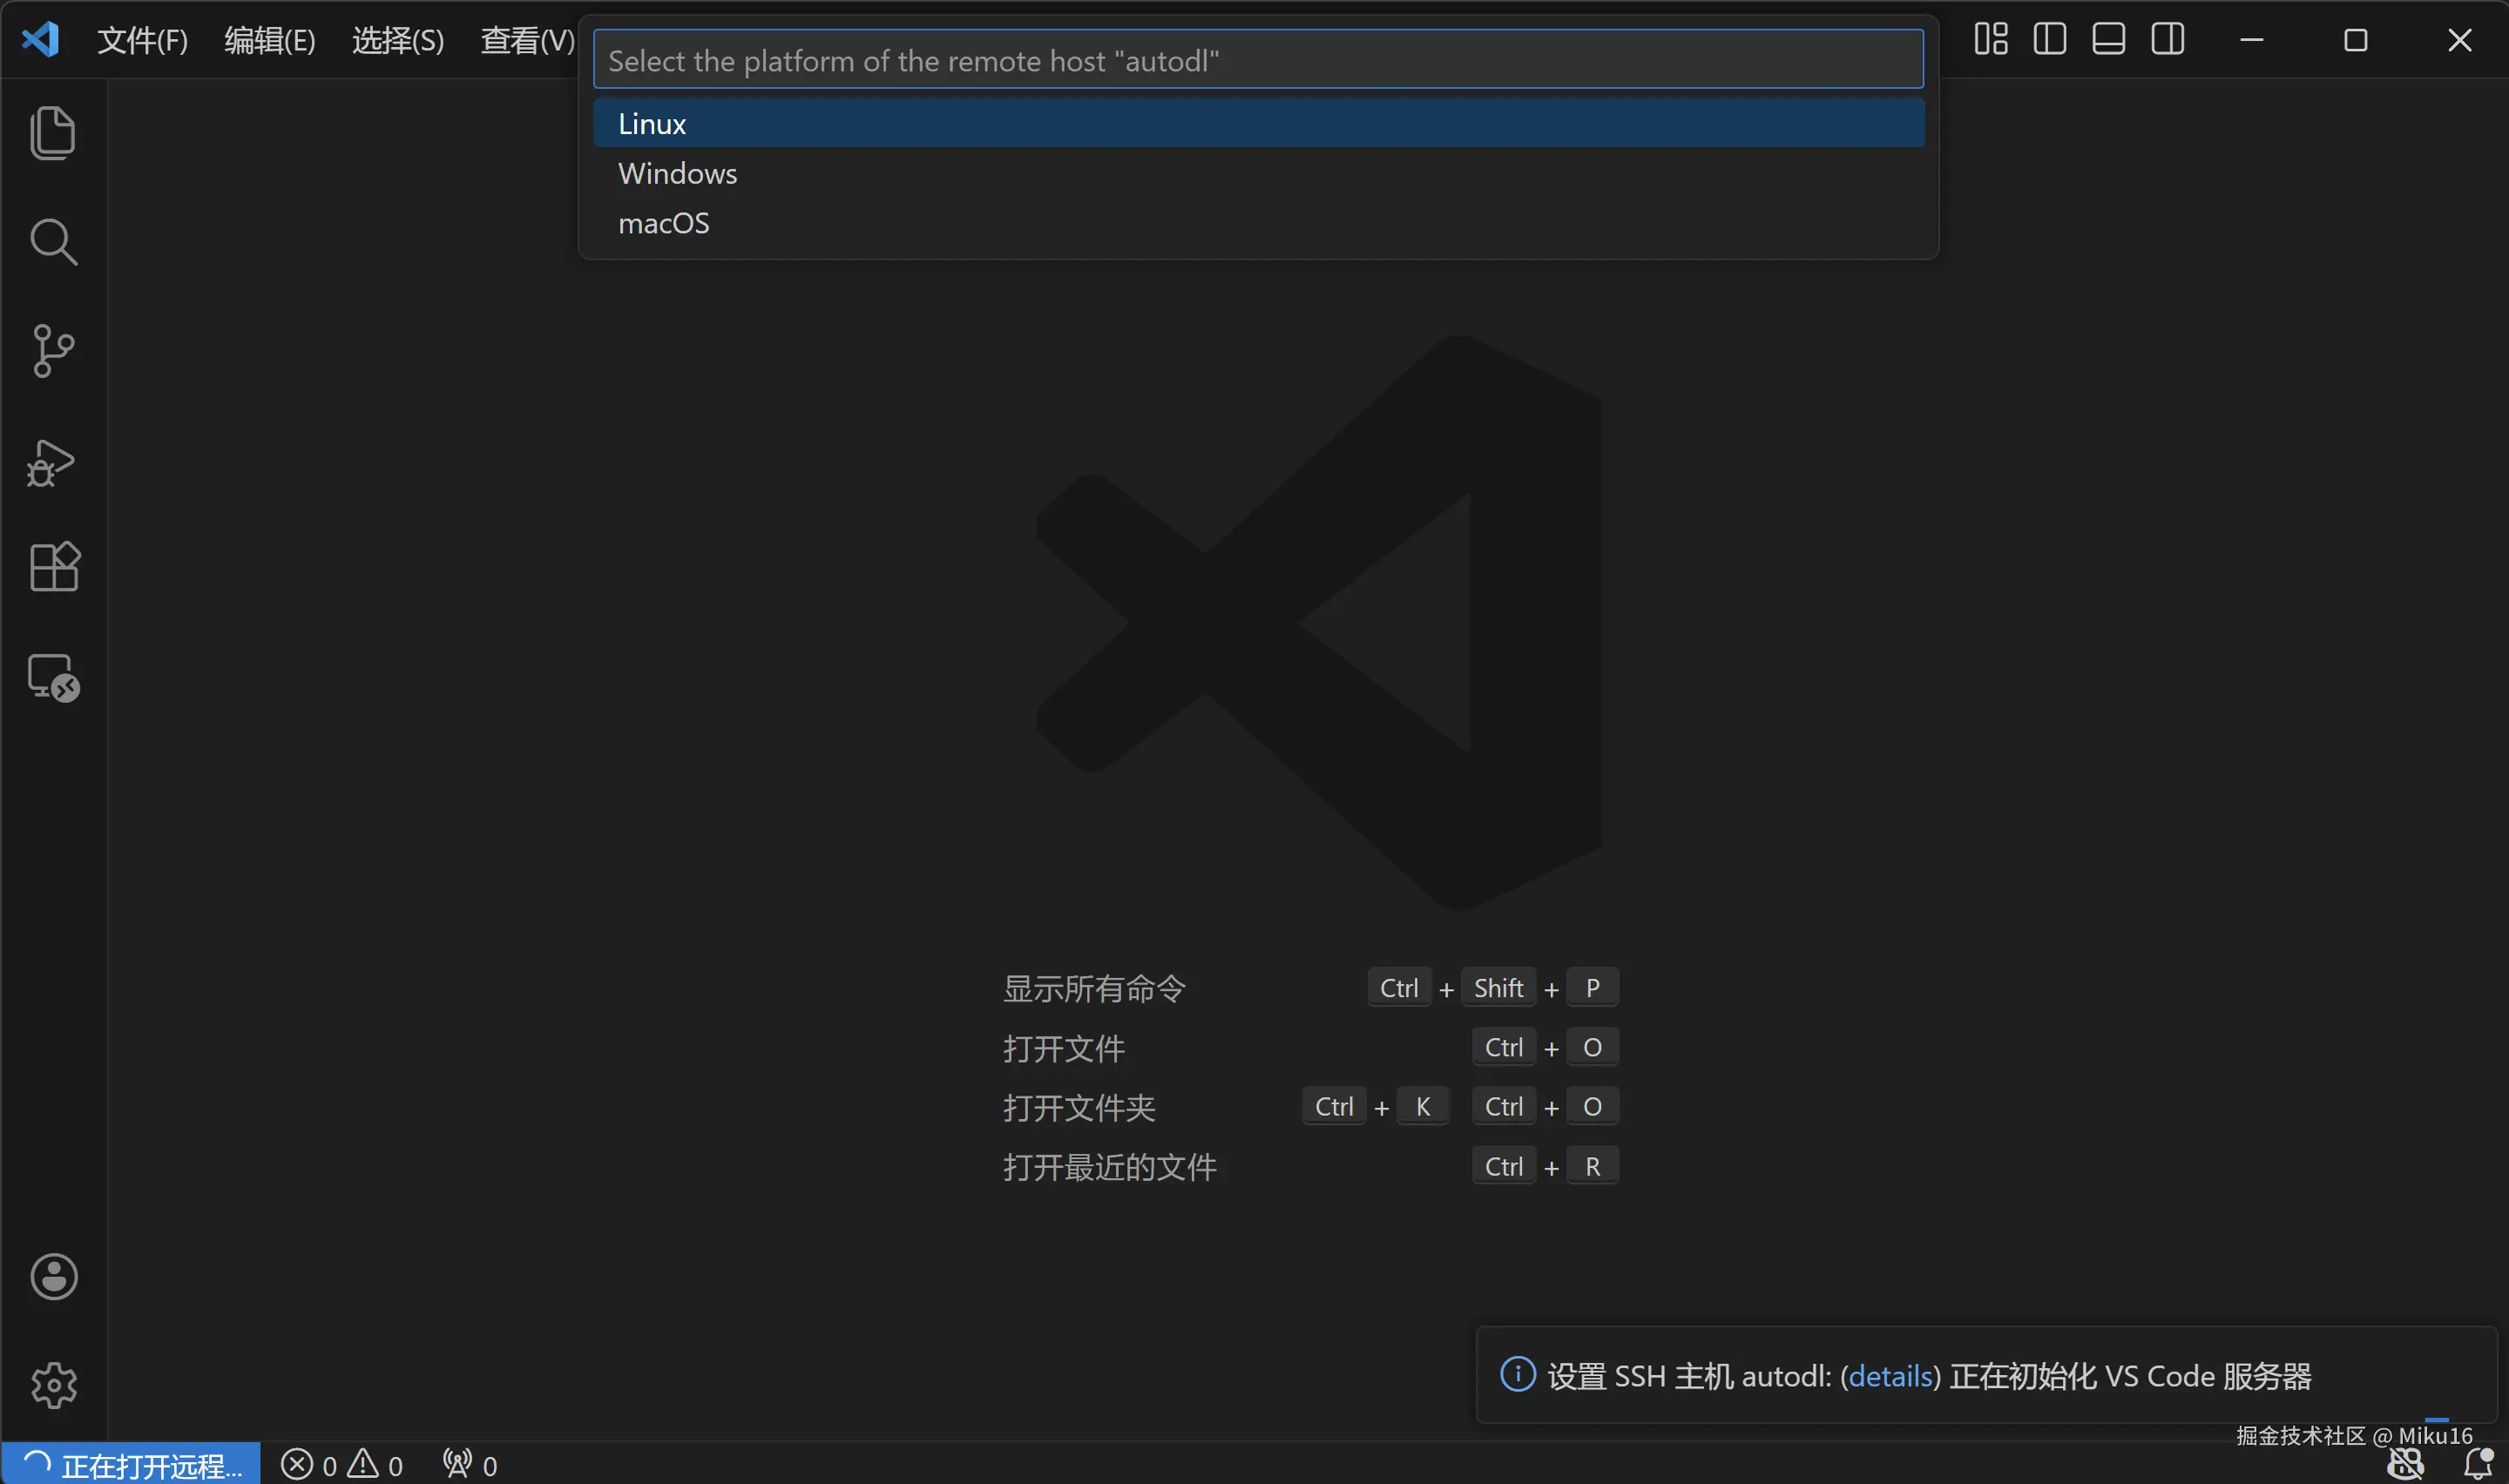Open the Manage settings gear icon
Image resolution: width=2509 pixels, height=1484 pixels.
pyautogui.click(x=53, y=1385)
